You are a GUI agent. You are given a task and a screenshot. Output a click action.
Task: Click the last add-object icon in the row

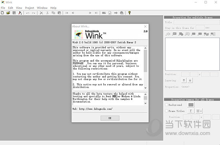click(213, 34)
